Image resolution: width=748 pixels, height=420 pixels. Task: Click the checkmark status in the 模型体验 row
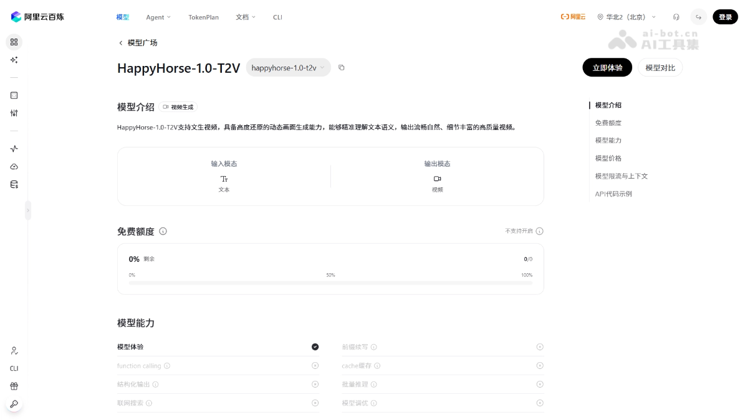point(315,347)
